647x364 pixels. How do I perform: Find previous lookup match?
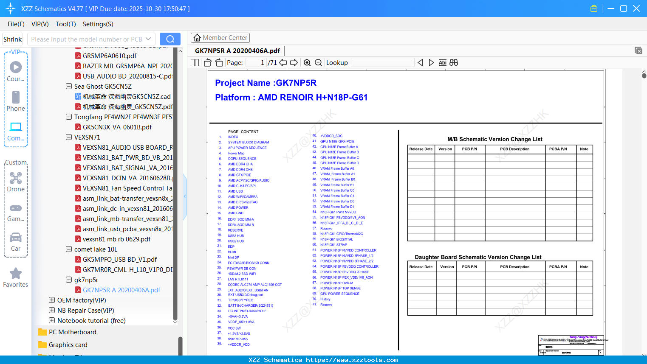(420, 62)
